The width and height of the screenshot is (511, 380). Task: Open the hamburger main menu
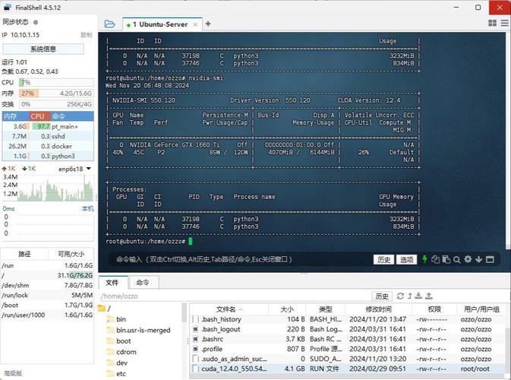point(504,23)
